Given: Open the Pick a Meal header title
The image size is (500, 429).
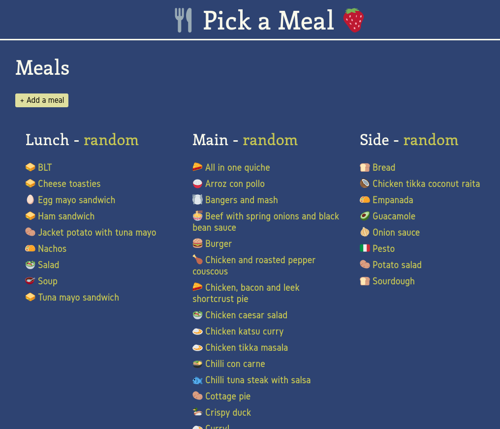Looking at the screenshot, I should 268,21.
